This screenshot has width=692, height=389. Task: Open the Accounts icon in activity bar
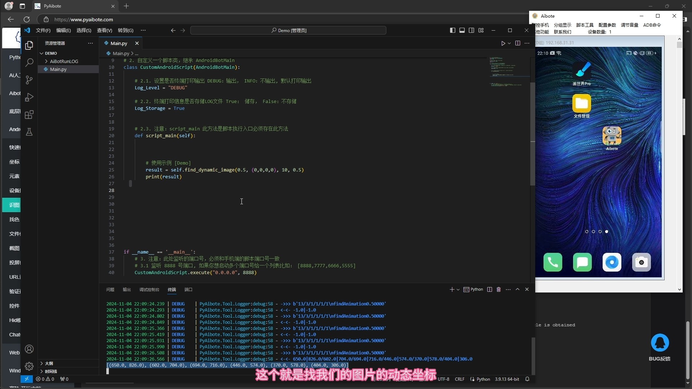29,349
